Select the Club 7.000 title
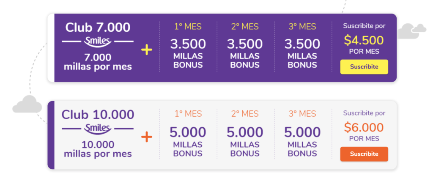The width and height of the screenshot is (433, 184). coord(98,27)
